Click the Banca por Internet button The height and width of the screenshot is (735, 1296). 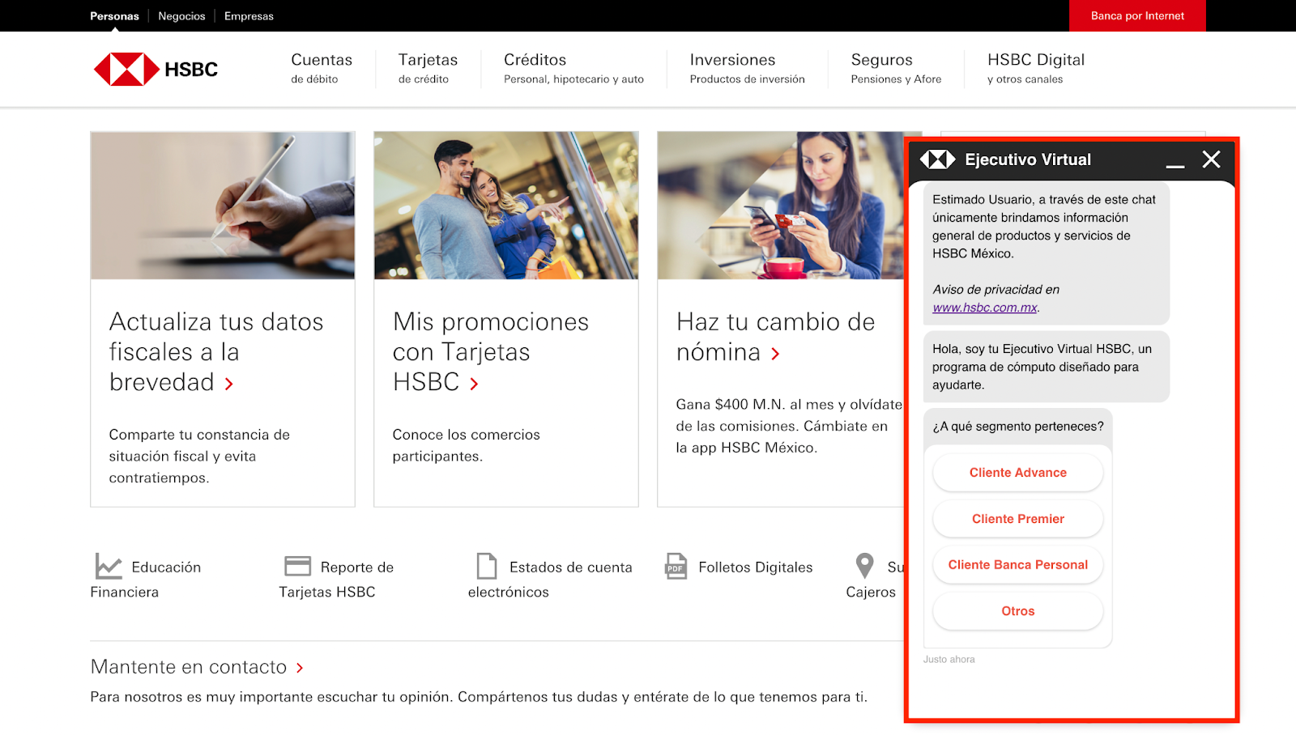coord(1136,16)
